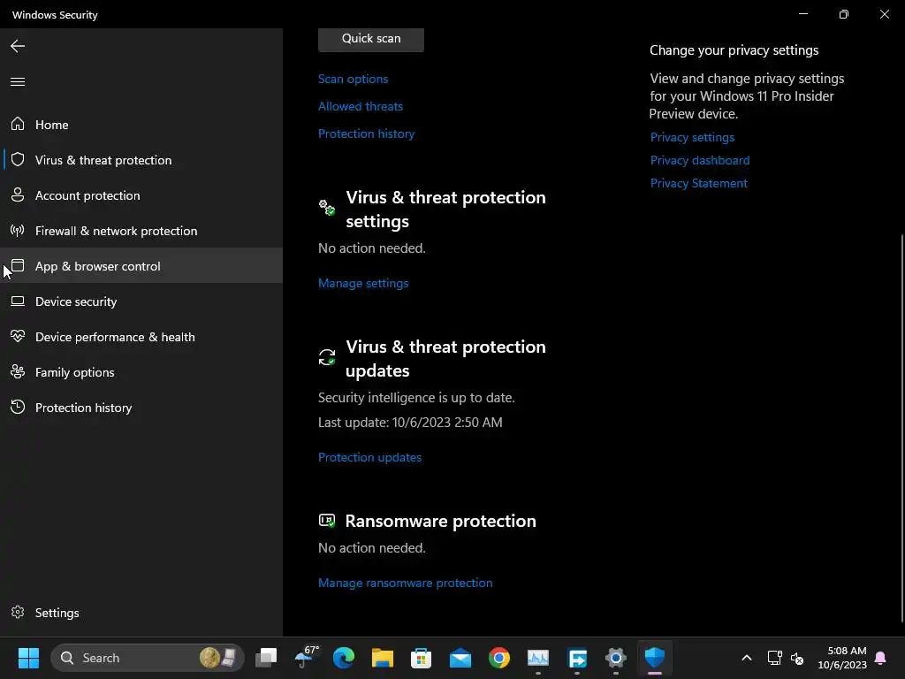Launch Microsoft Edge from the taskbar

tap(344, 658)
